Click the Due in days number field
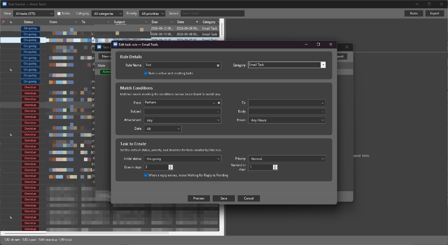The width and height of the screenshot is (448, 245). pos(156,167)
